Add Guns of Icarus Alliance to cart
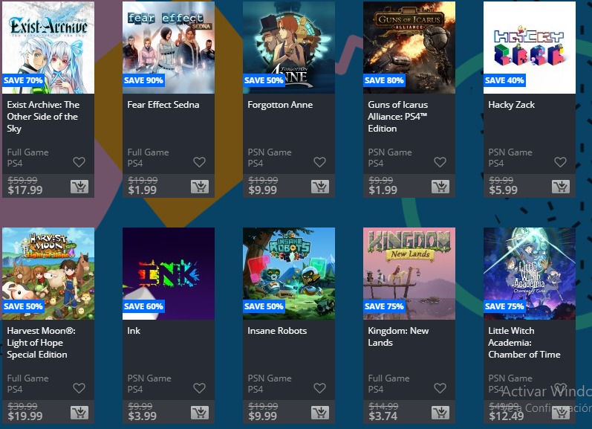This screenshot has width=592, height=429. [x=440, y=187]
